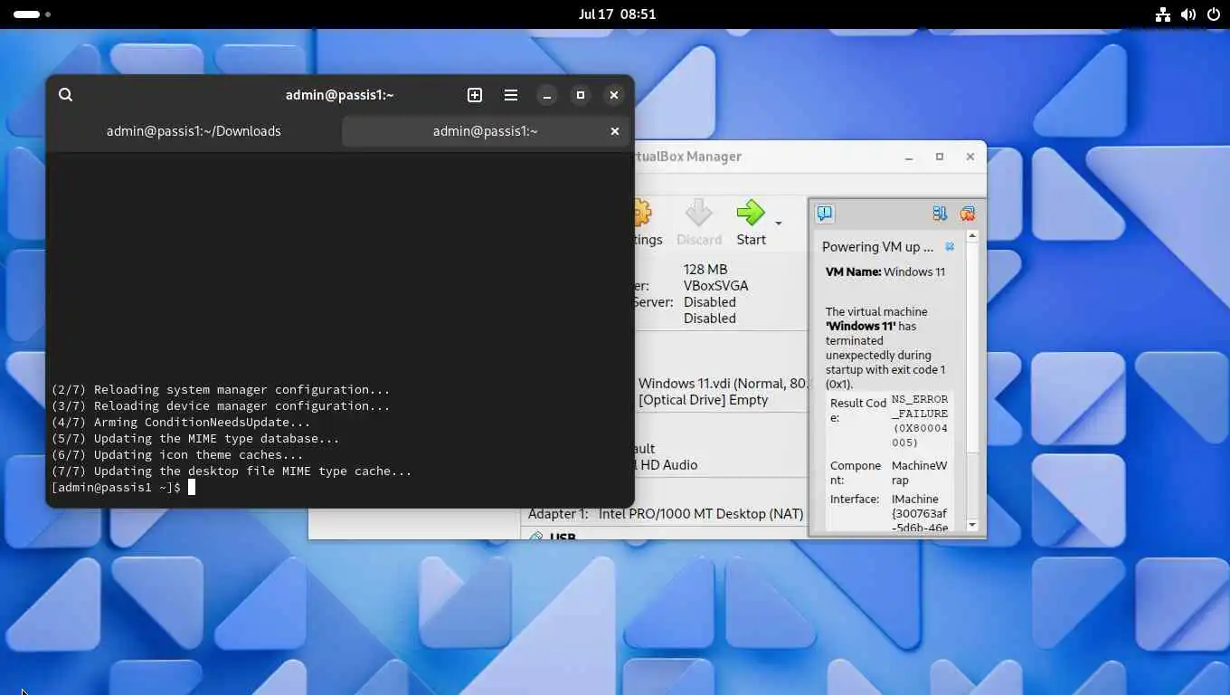This screenshot has height=695, width=1230.
Task: Switch to admin@passis1:~/Downloads tab
Action: pos(194,131)
